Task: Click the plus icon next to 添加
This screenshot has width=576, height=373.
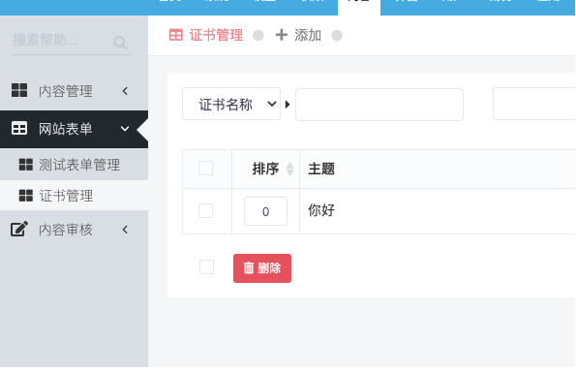Action: pyautogui.click(x=282, y=35)
